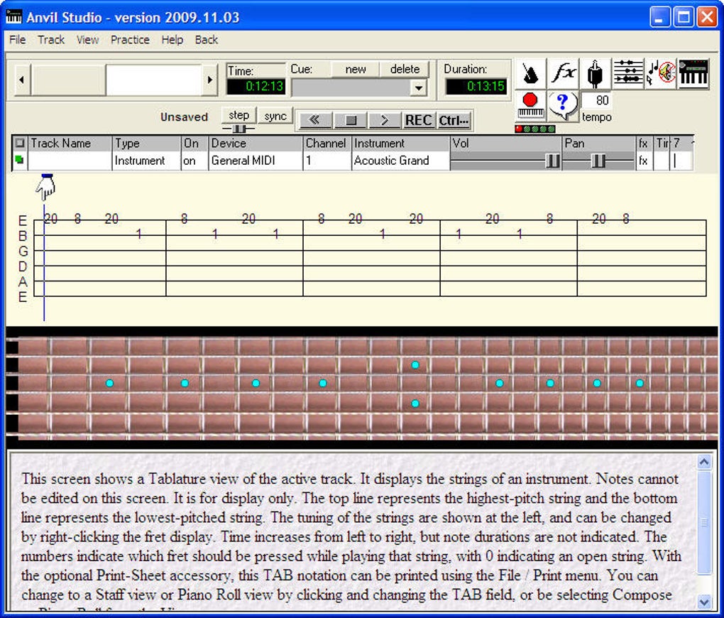
Task: Open the Cue dropdown list
Action: (x=418, y=88)
